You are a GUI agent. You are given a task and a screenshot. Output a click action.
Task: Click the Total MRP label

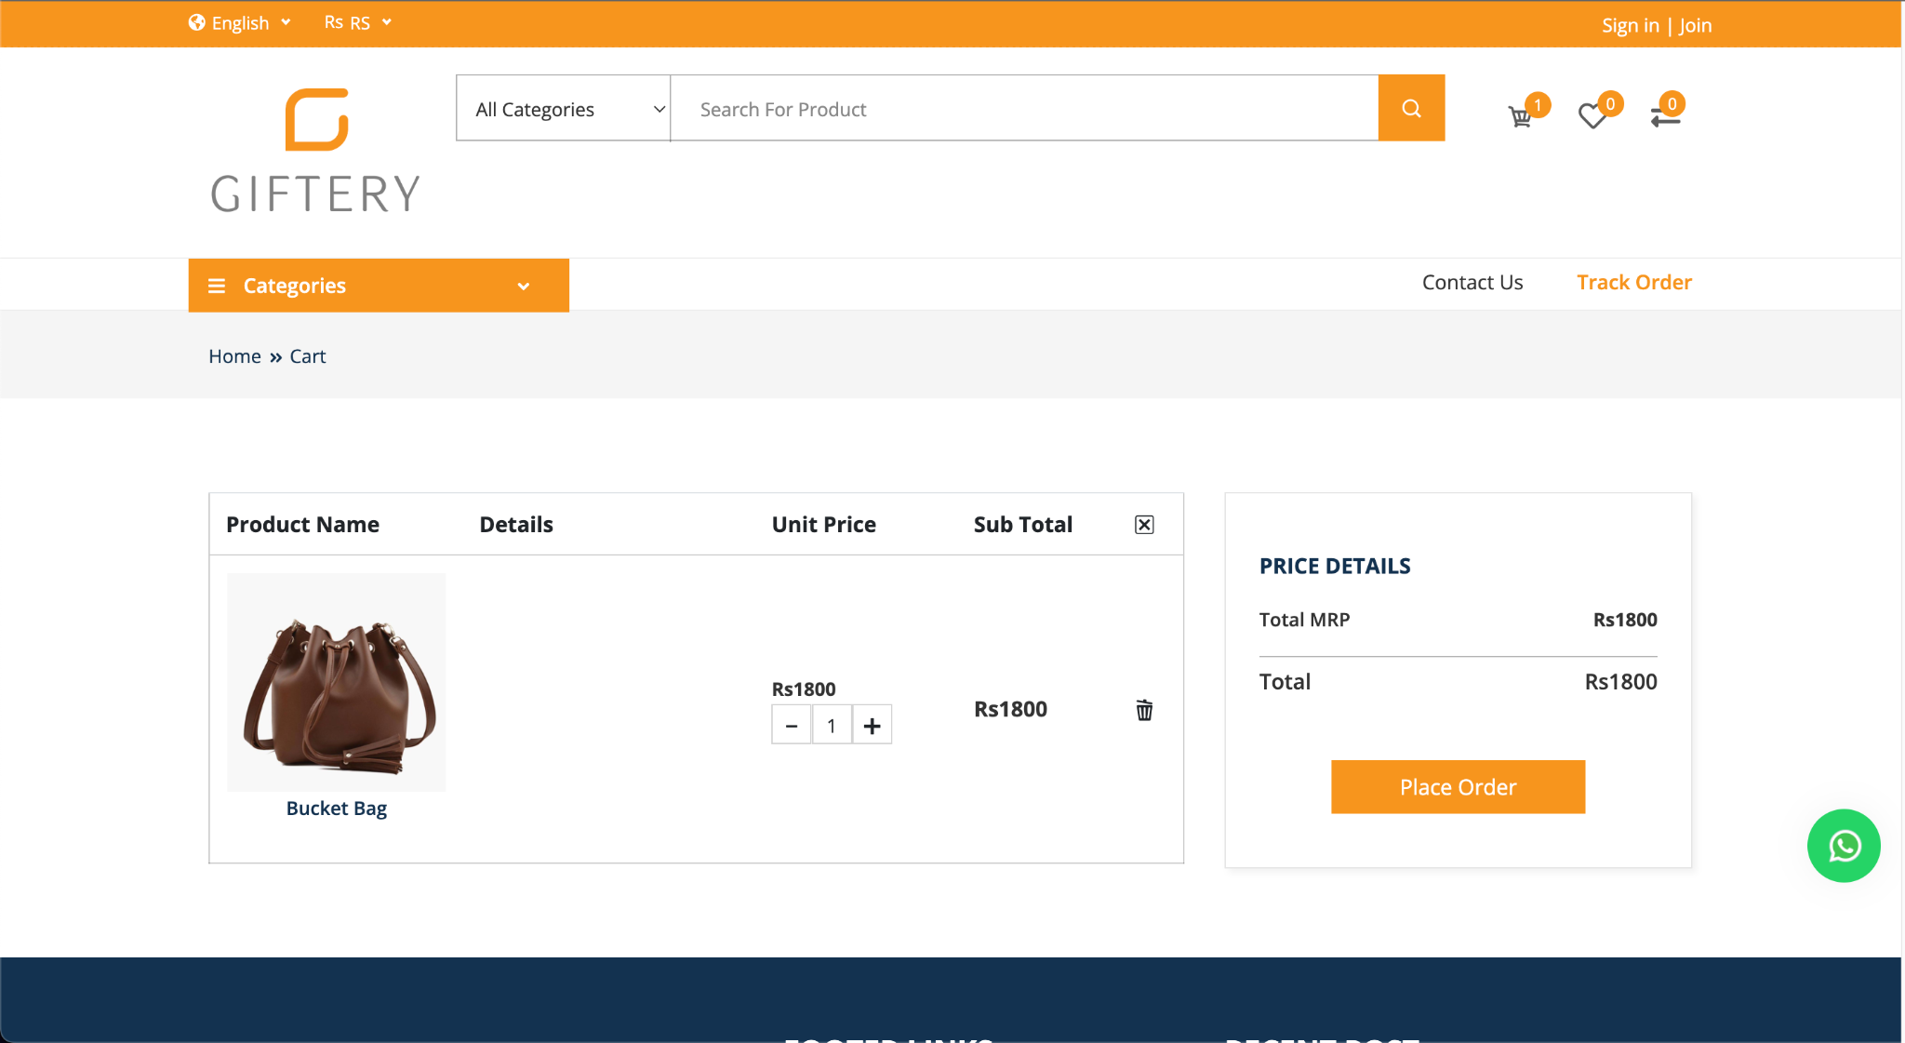point(1304,620)
